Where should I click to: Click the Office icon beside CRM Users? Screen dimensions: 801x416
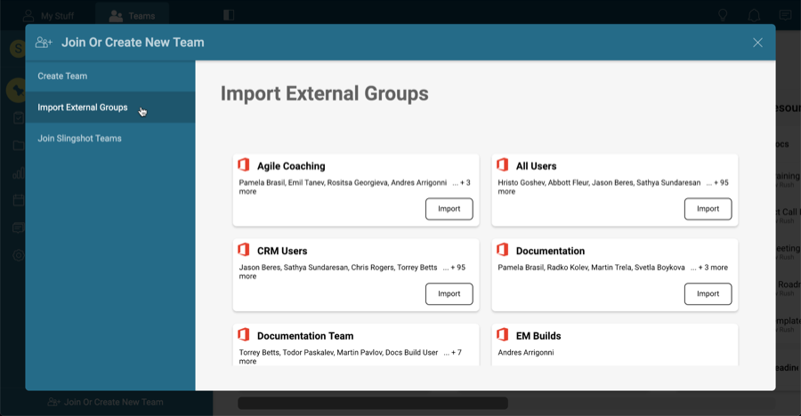point(243,250)
